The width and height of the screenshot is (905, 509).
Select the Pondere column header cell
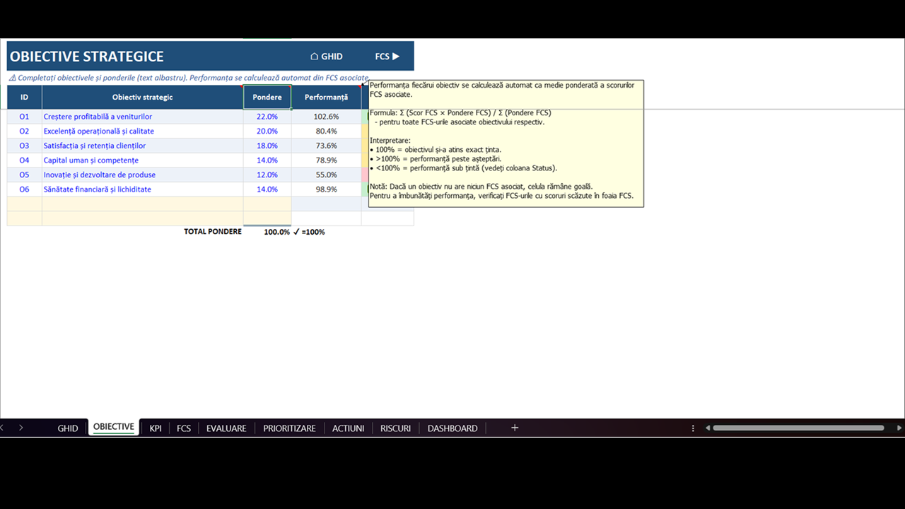(267, 97)
